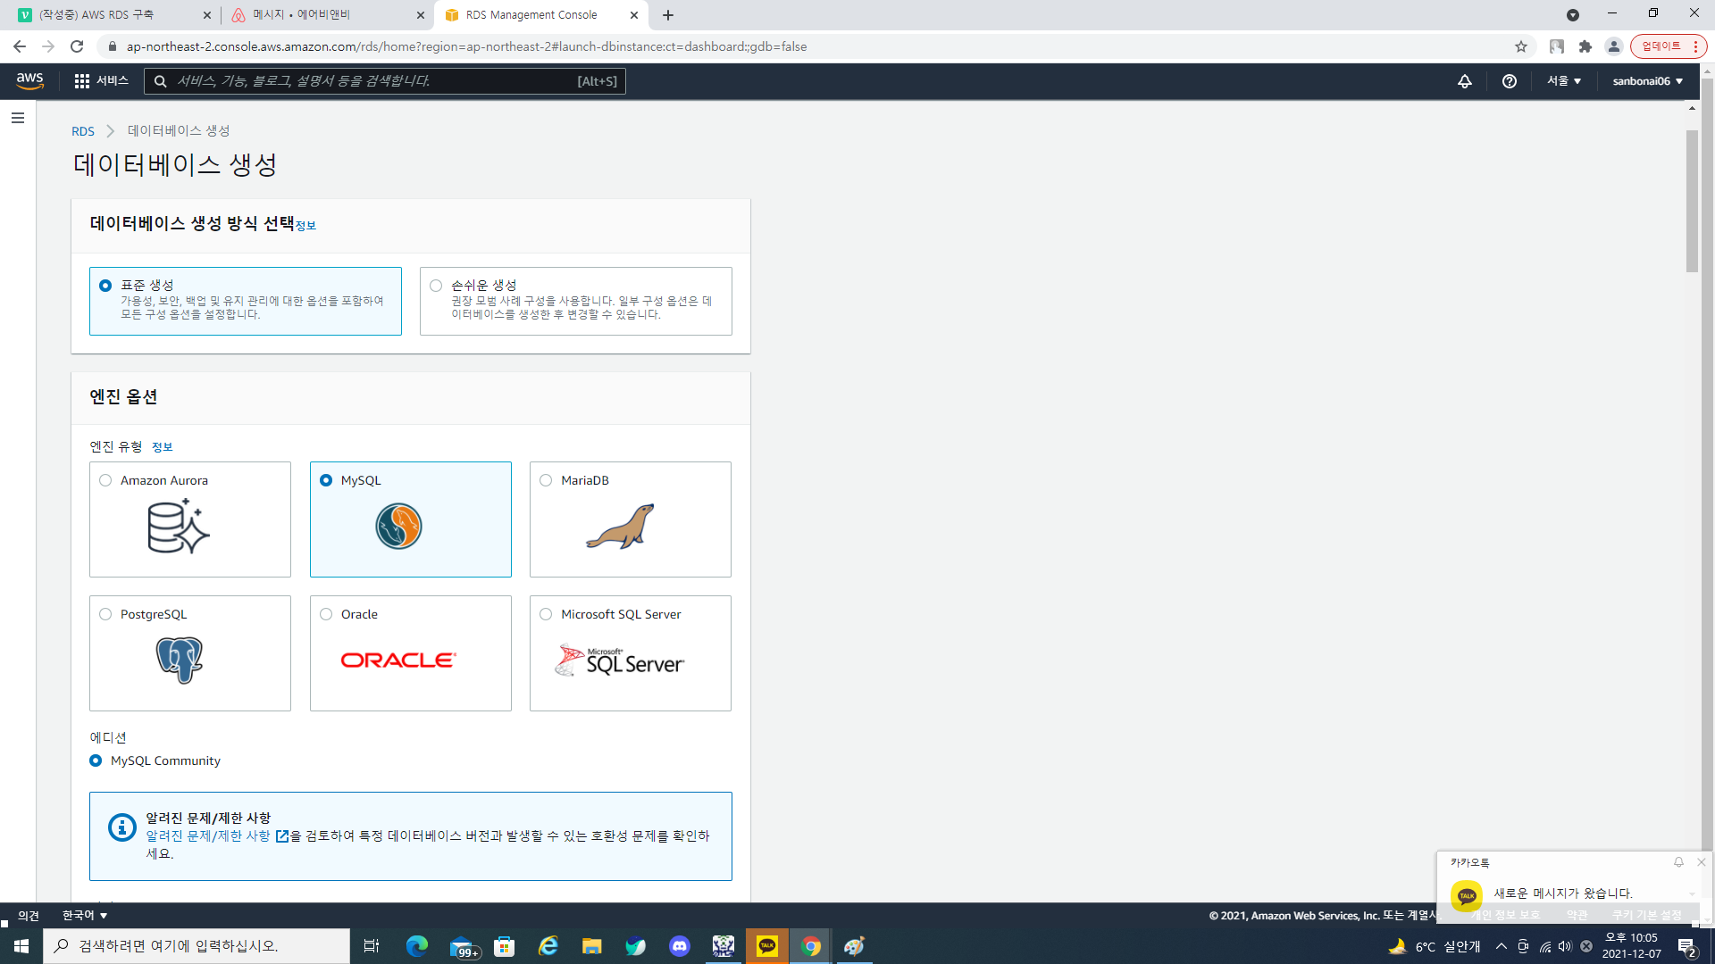This screenshot has height=964, width=1715.
Task: Open the 한국어 language selector
Action: [x=85, y=916]
